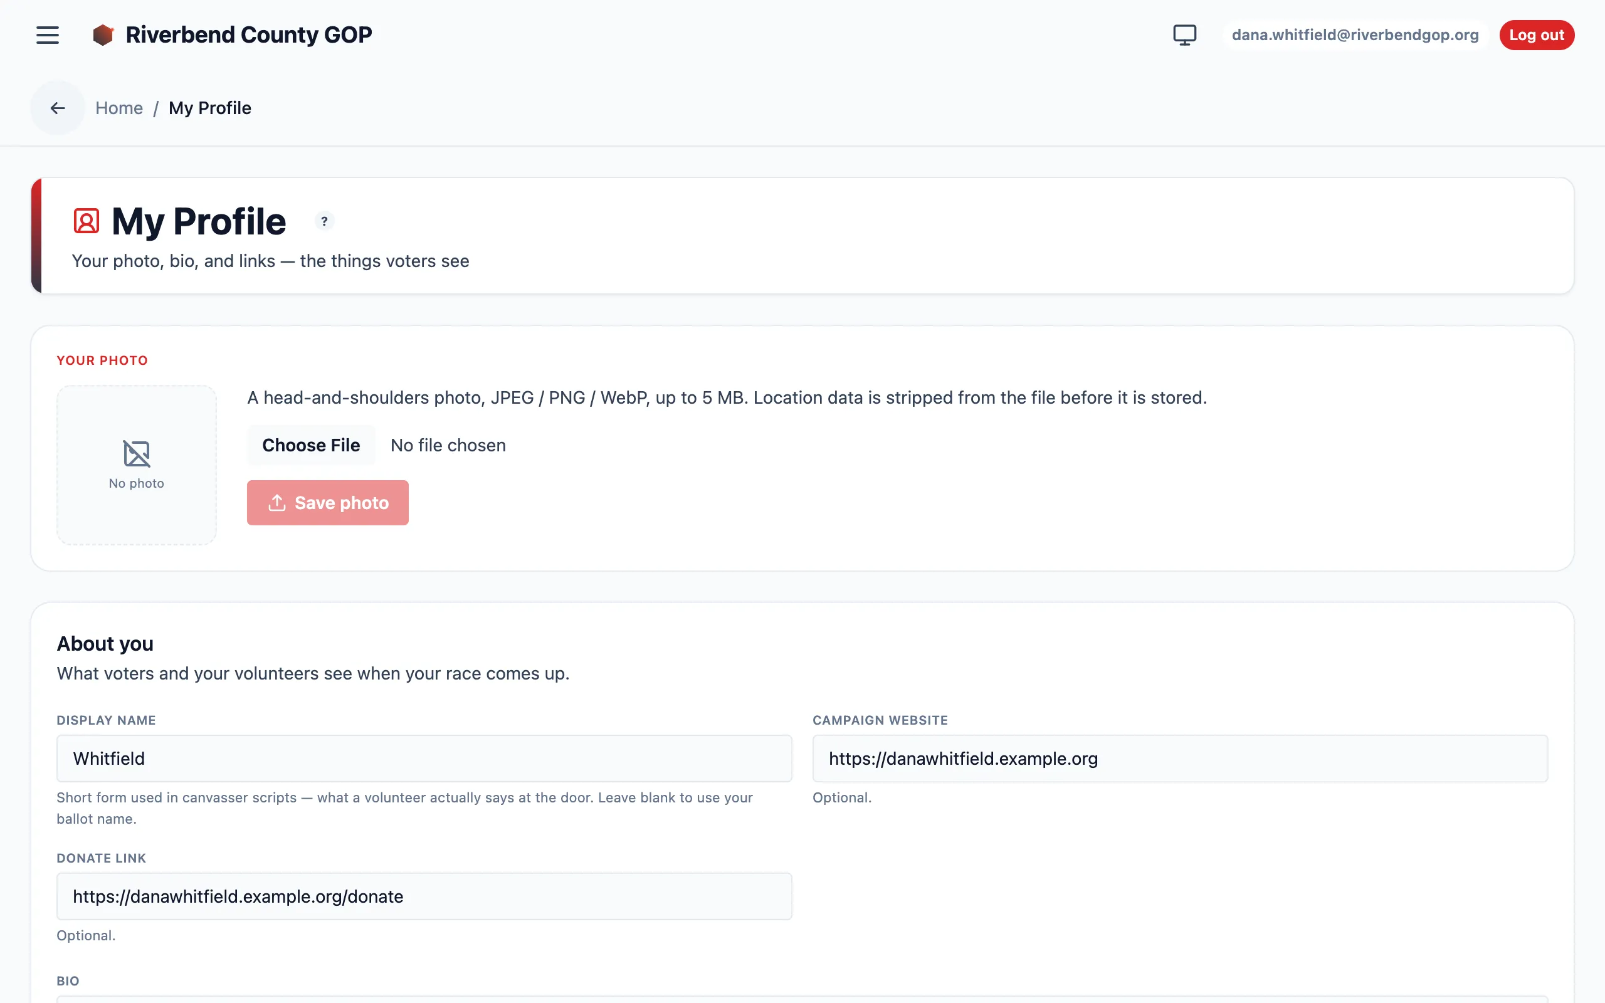Log out of the account
This screenshot has height=1003, width=1605.
point(1537,34)
